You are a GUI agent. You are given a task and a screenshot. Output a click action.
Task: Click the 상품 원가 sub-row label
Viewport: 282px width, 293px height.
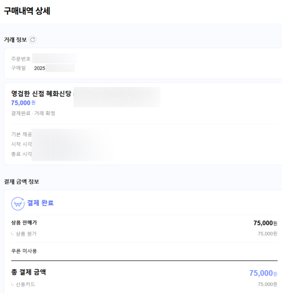tap(26, 234)
